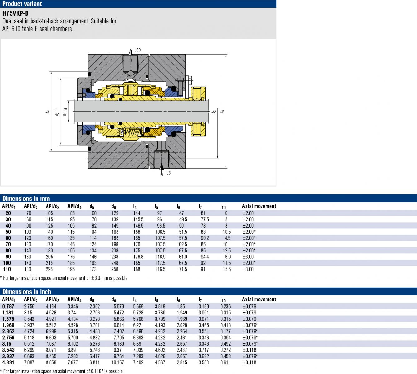The width and height of the screenshot is (417, 374).
Task: Click the value 9.37 in inch table
Action: 117,350
